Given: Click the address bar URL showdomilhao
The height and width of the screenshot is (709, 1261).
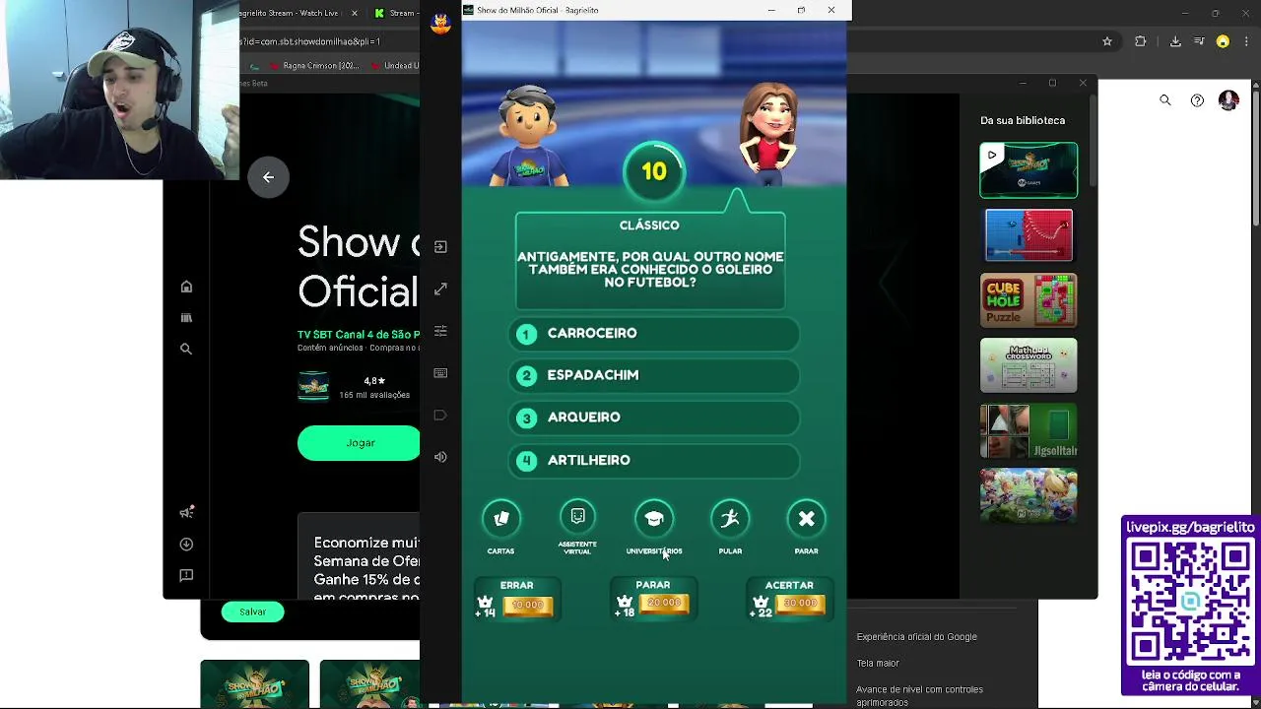Looking at the screenshot, I should (x=310, y=41).
